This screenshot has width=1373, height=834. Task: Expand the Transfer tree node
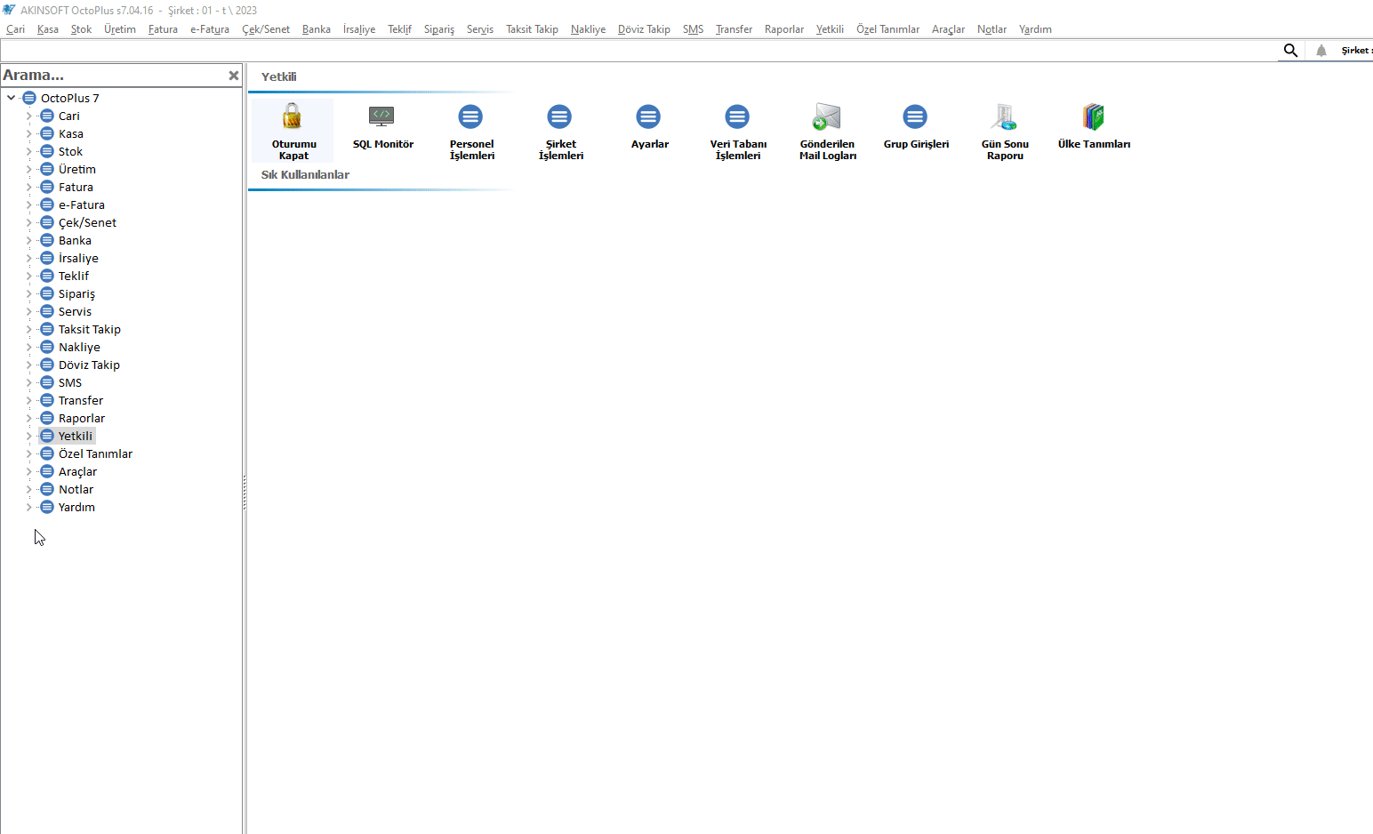(x=28, y=400)
